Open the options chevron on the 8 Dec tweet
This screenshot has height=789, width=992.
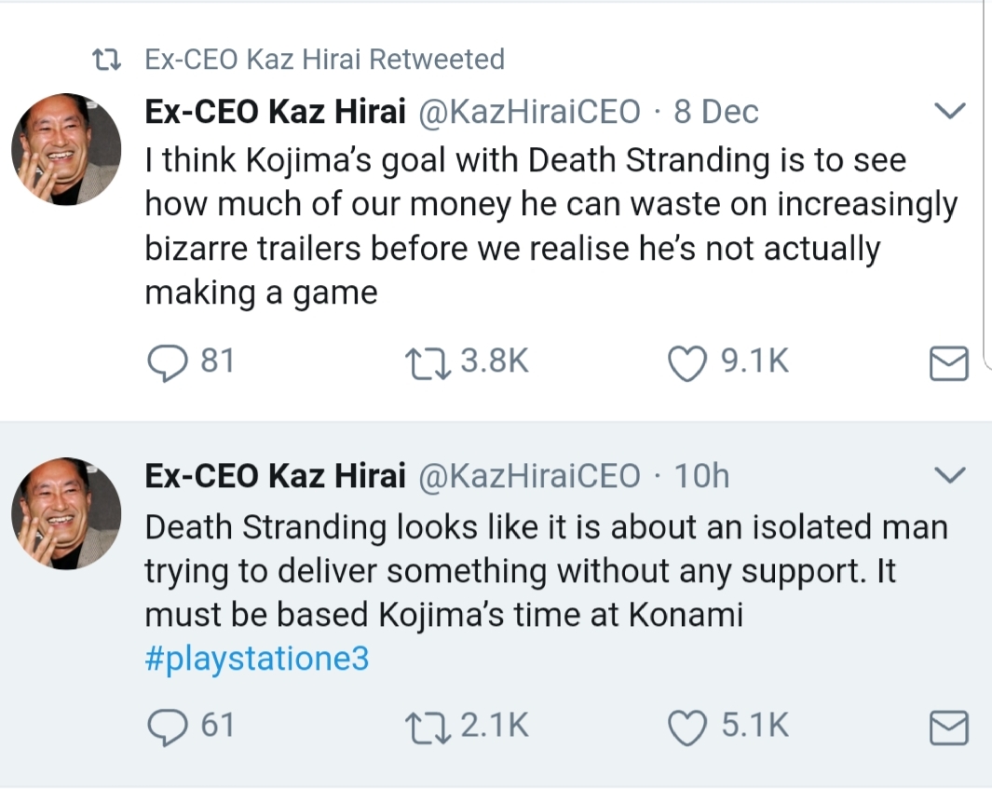coord(949,112)
